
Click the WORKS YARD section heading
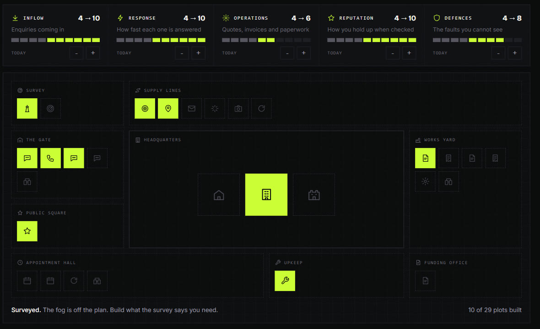pos(439,140)
